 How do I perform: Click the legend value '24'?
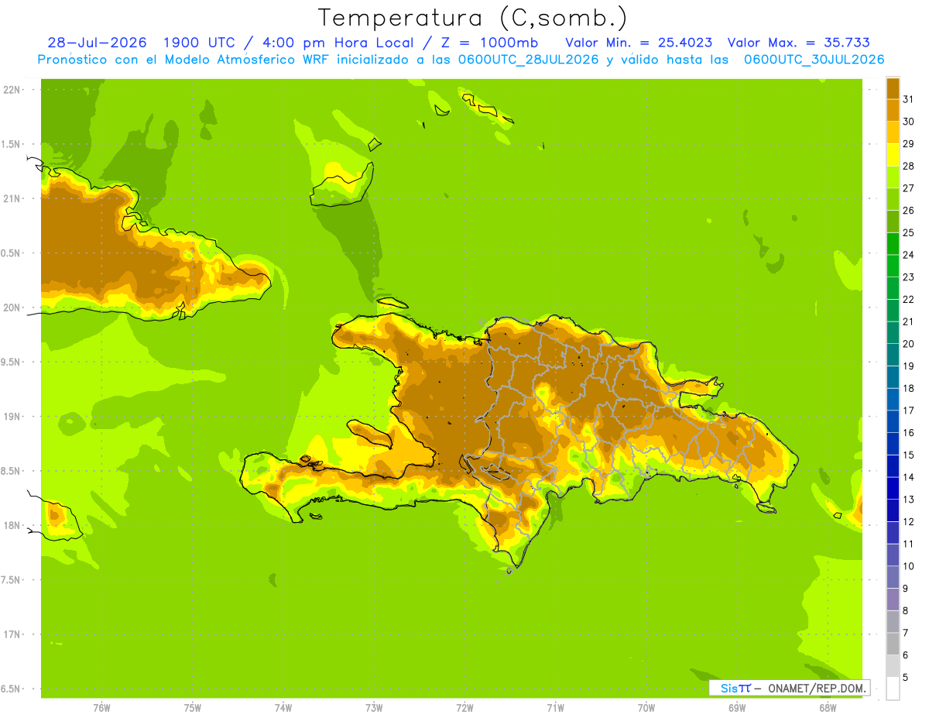click(x=908, y=255)
